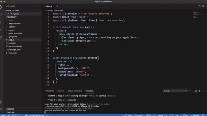Change indentation via Spaces: 2
The height and width of the screenshot is (116, 207).
139,115
